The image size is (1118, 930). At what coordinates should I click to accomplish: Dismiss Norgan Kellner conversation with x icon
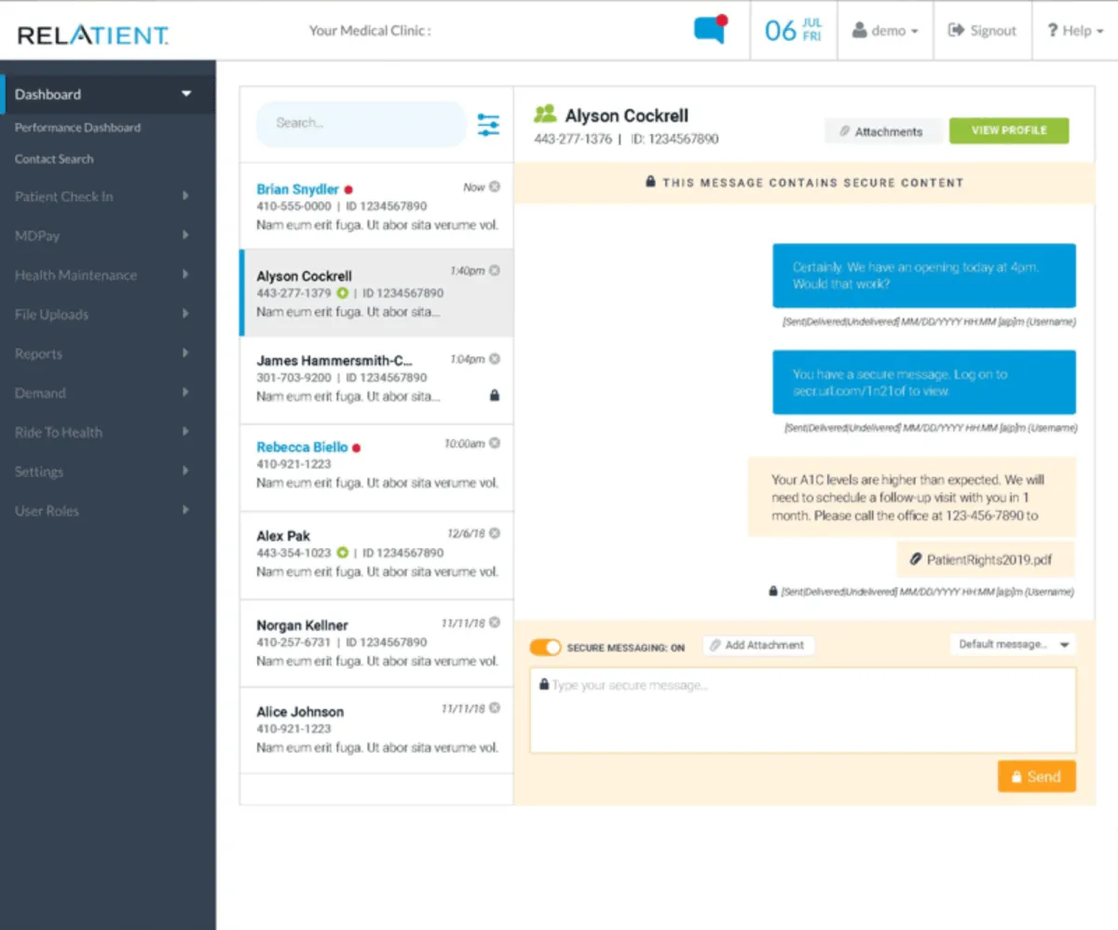tap(495, 622)
